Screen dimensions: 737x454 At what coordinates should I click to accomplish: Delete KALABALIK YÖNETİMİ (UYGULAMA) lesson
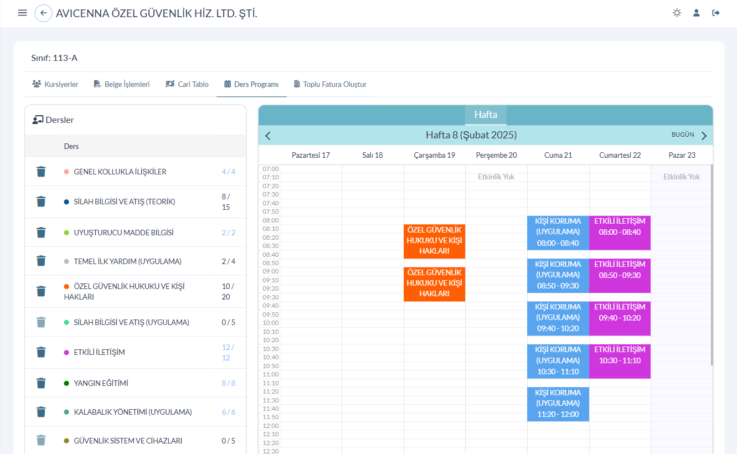(41, 412)
